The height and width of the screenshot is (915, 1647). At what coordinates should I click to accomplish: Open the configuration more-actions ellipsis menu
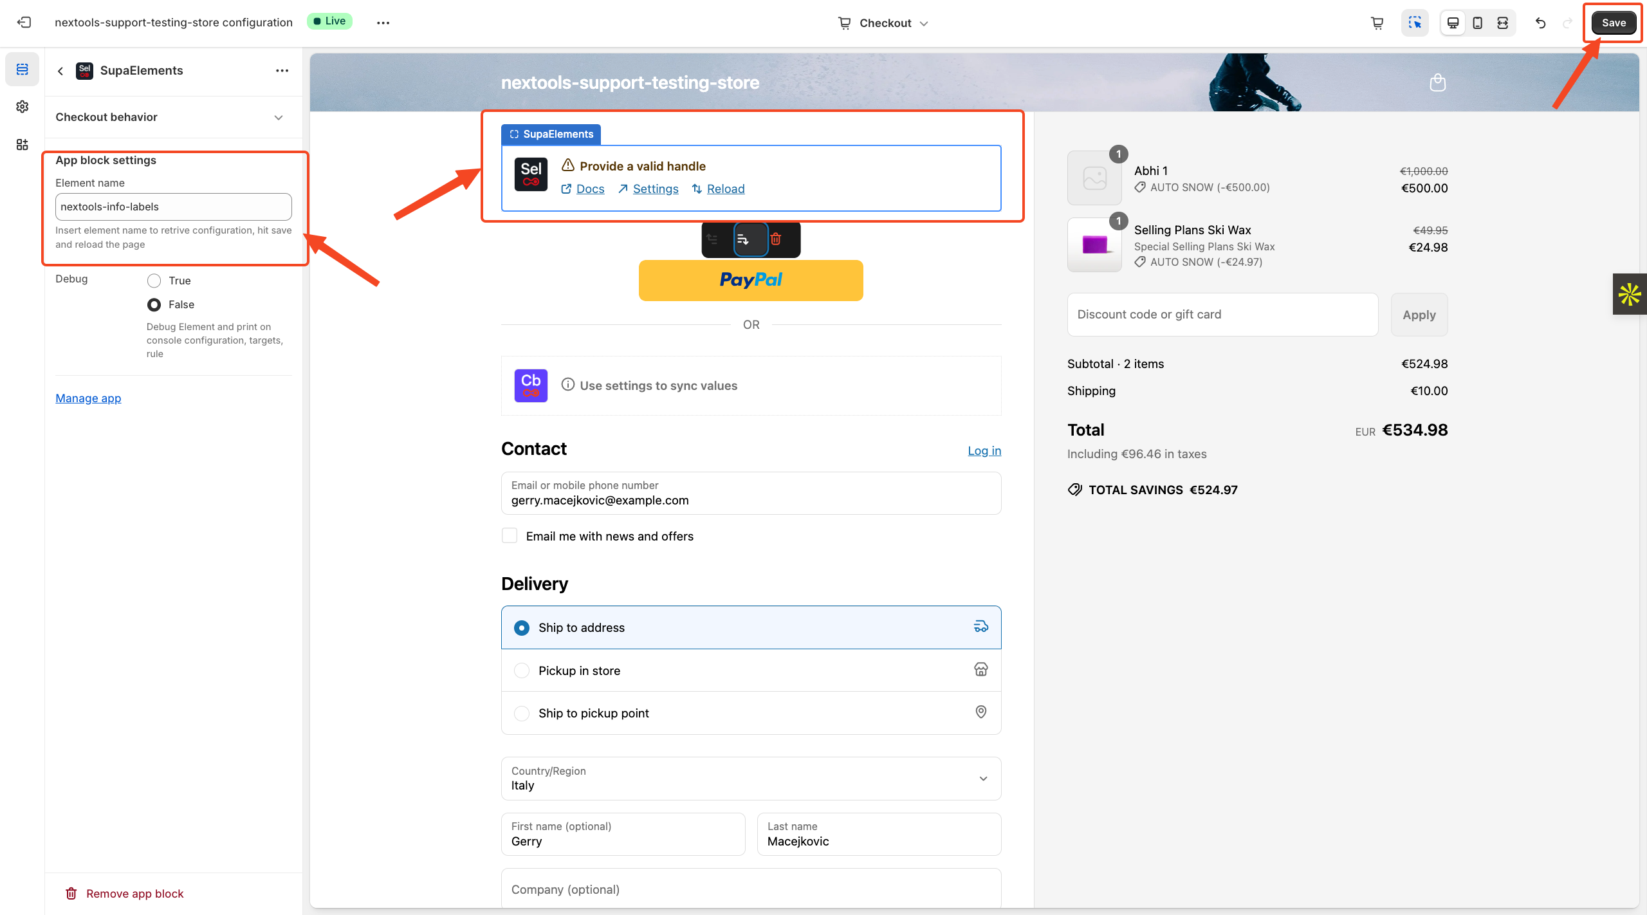click(383, 23)
